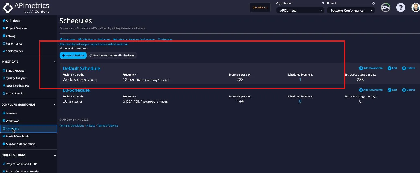
Task: Open Status Reports in sidebar
Action: [13, 70]
